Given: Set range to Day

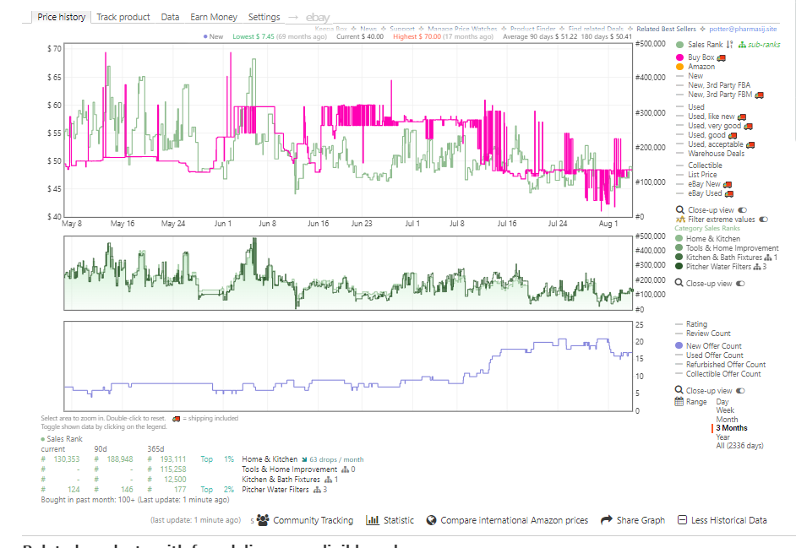Looking at the screenshot, I should click(x=722, y=401).
